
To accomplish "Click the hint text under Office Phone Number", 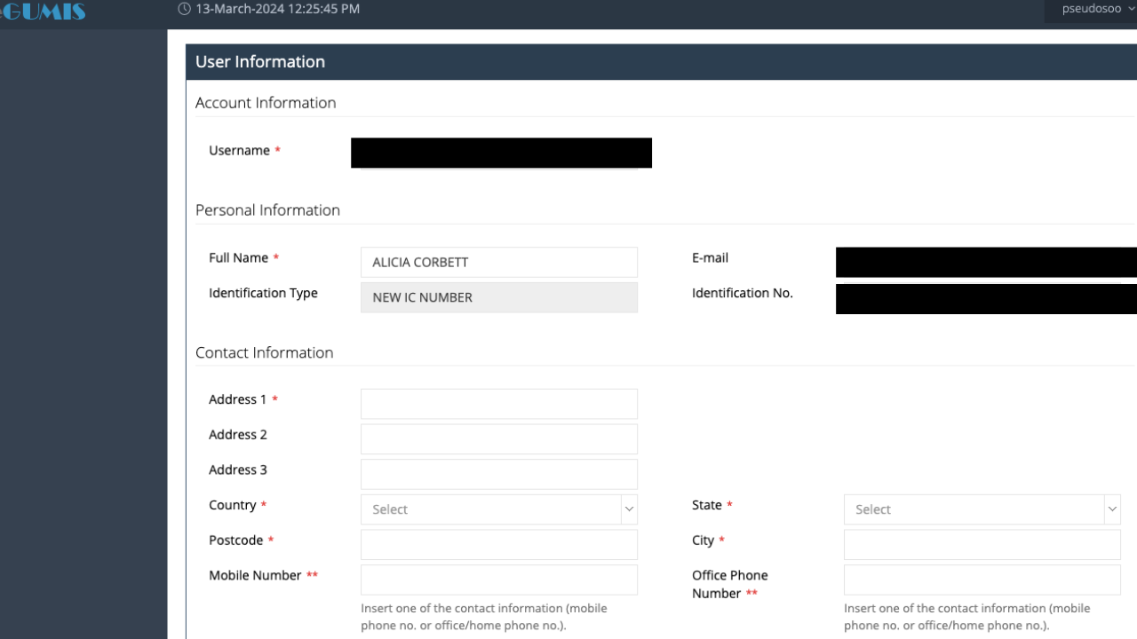I will (967, 617).
